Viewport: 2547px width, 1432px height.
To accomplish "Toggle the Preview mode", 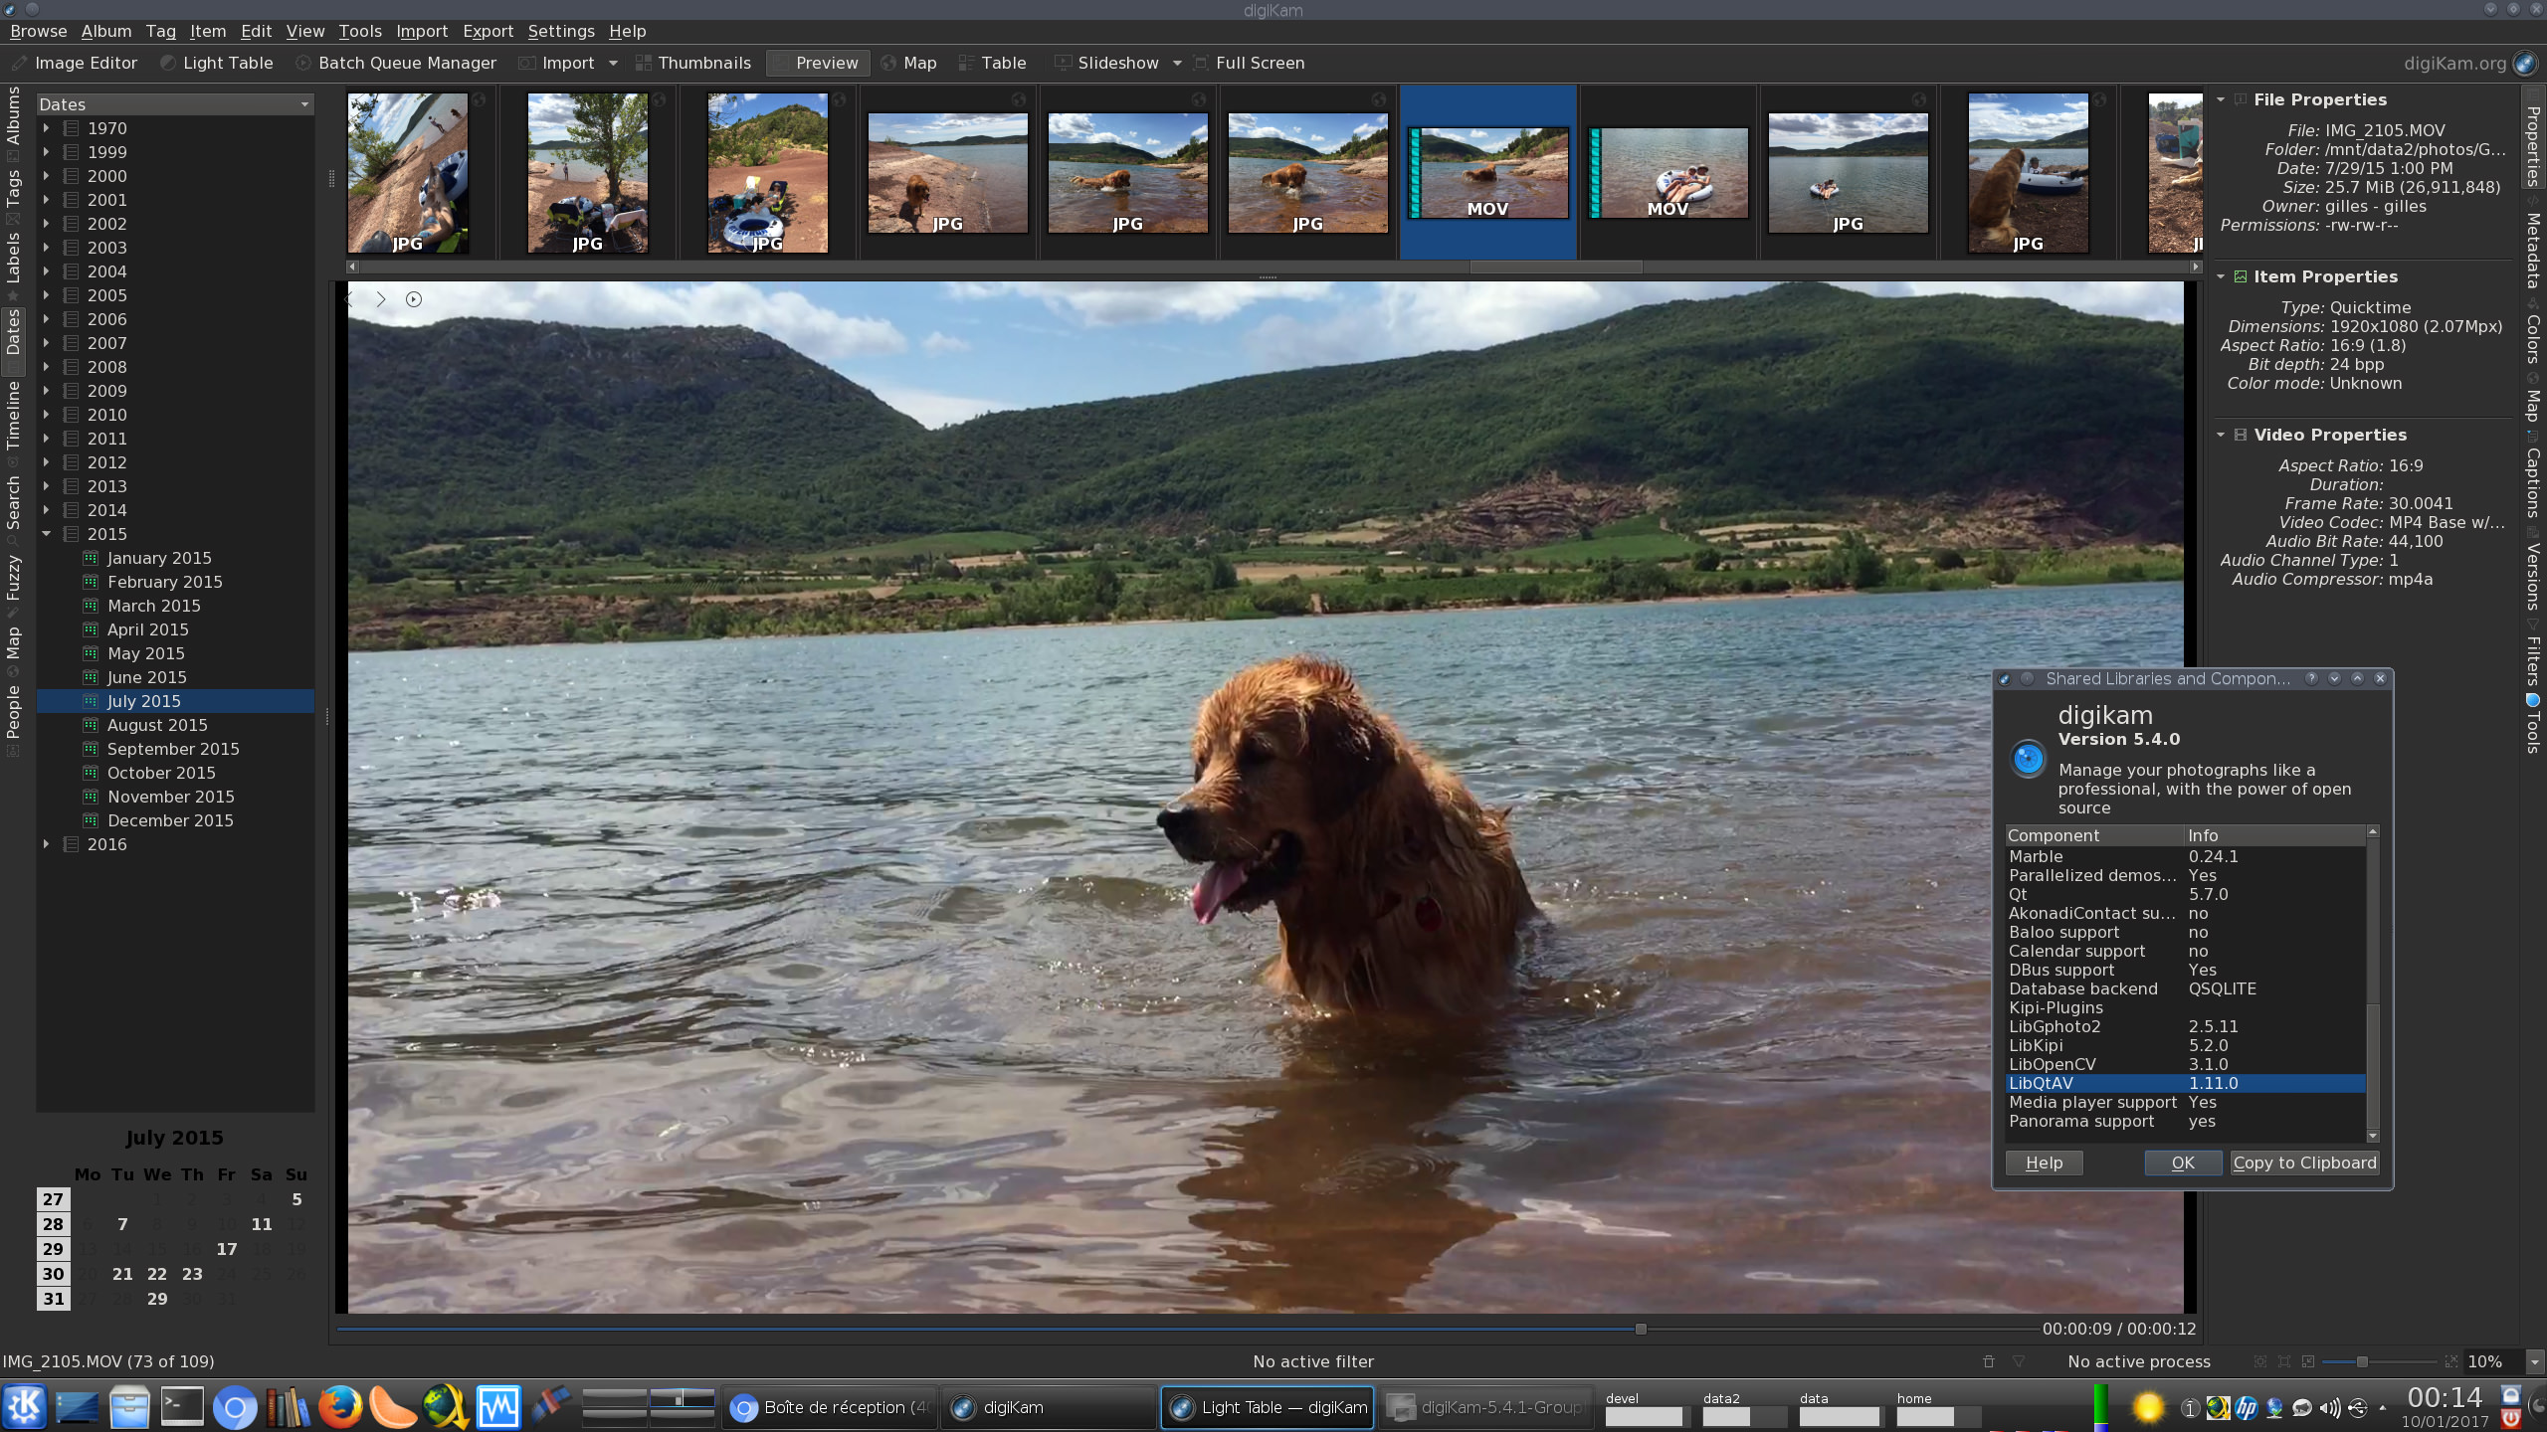I will point(826,63).
